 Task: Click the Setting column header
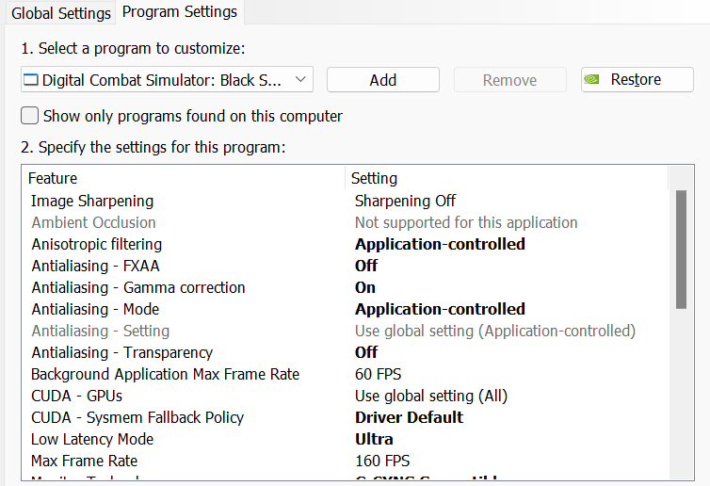coord(507,178)
